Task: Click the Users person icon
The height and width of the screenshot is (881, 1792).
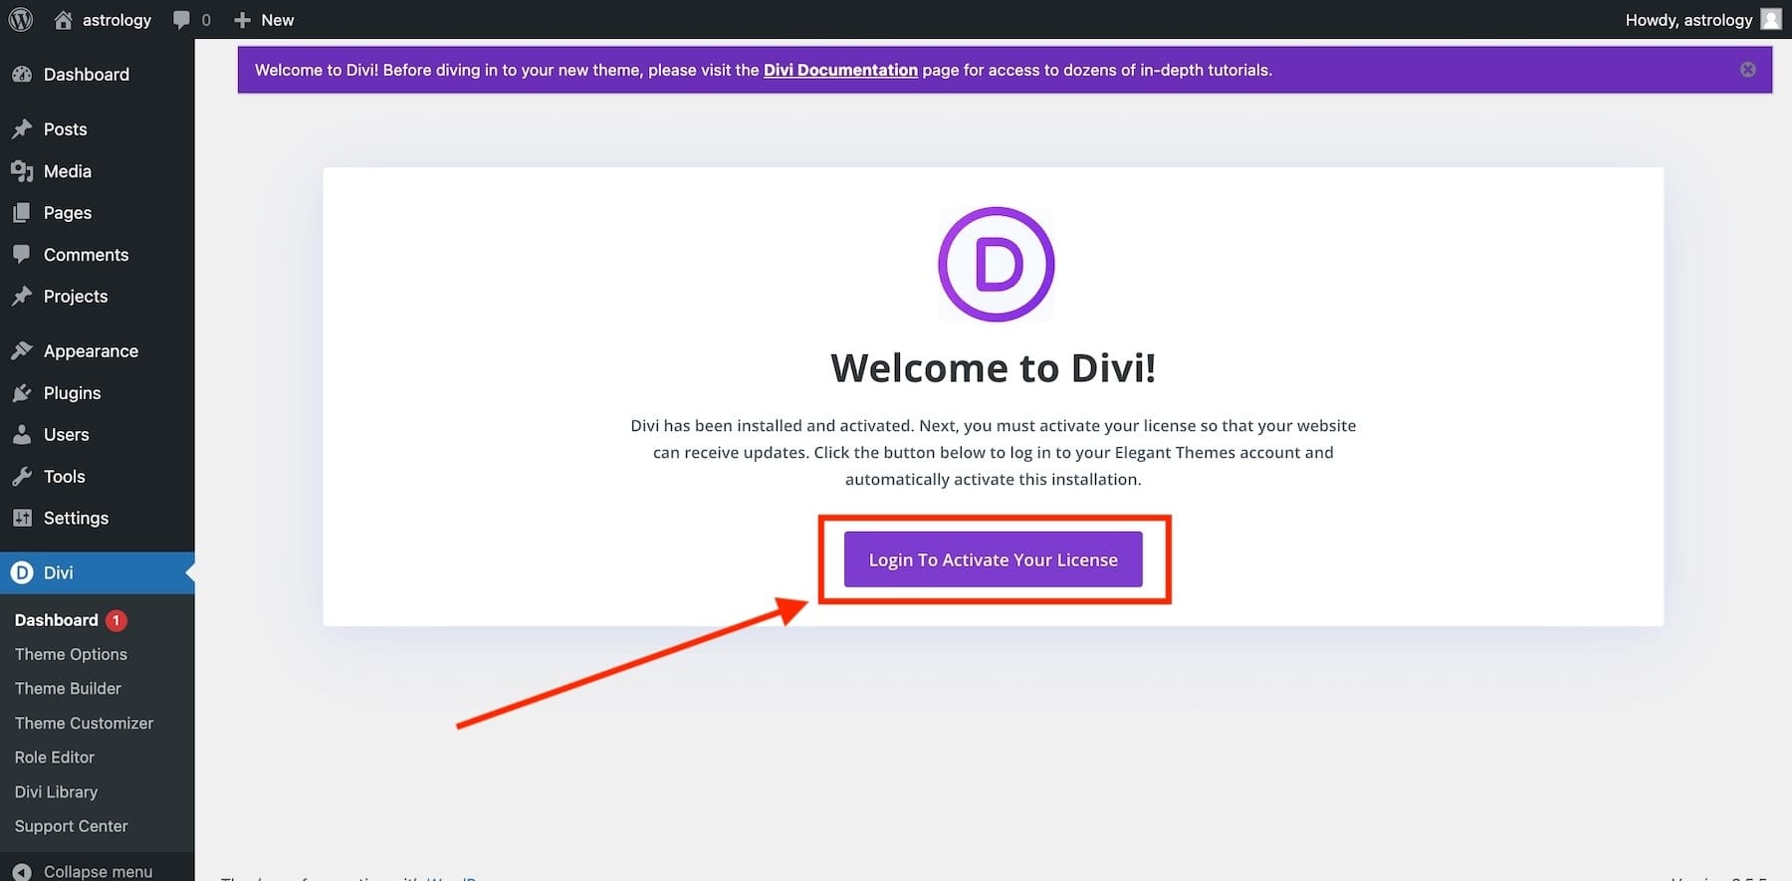Action: tap(22, 435)
